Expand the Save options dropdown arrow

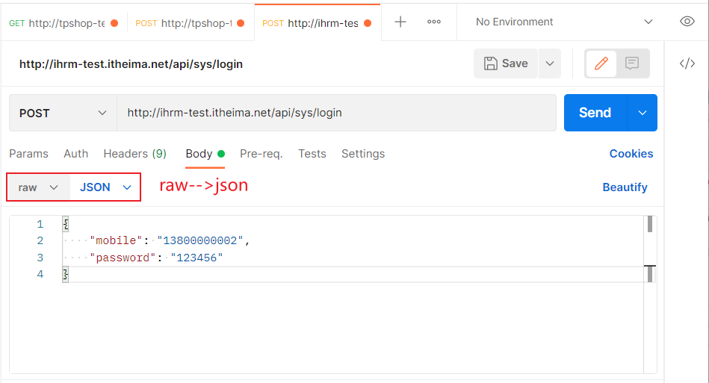pos(550,63)
